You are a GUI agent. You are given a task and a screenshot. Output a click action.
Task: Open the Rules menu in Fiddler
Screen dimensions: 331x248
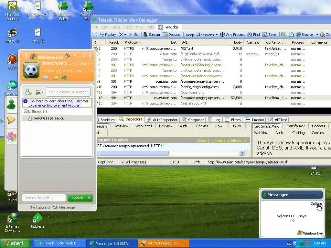pyautogui.click(x=116, y=27)
